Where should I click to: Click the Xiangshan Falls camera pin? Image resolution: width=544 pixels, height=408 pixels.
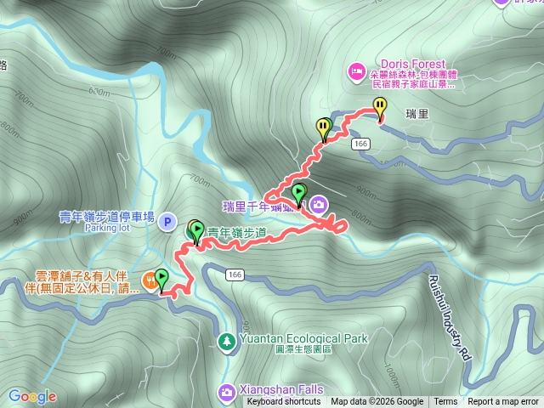point(227,393)
